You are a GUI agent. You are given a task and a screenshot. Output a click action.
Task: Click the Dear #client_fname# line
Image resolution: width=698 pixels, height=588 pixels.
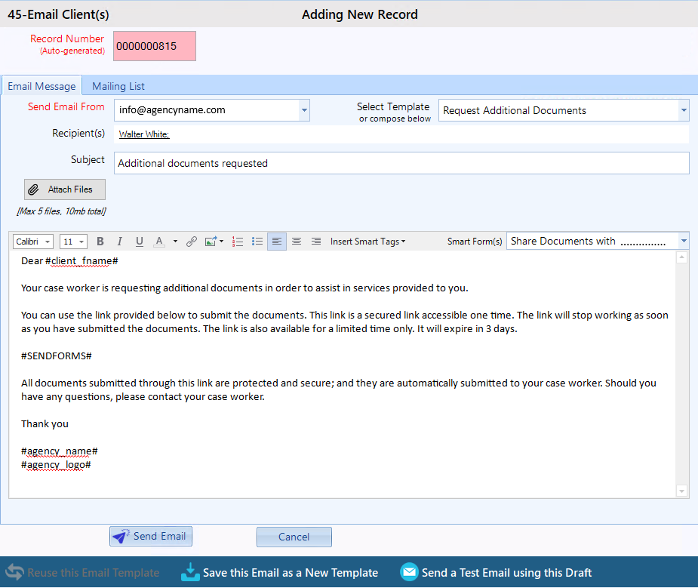coord(69,261)
